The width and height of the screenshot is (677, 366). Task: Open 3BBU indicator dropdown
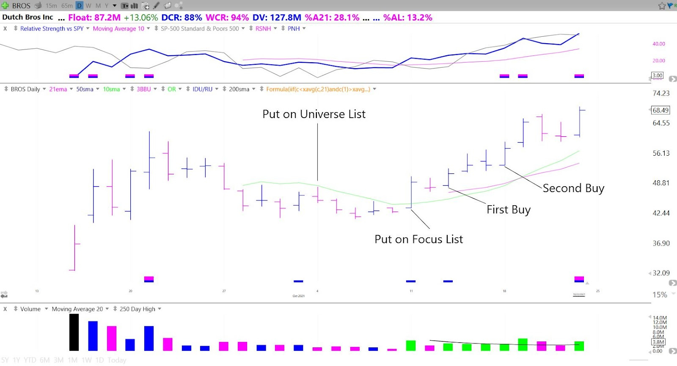[x=155, y=89]
